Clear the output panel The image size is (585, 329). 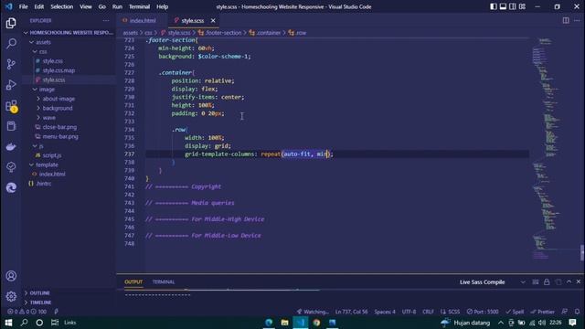point(536,282)
